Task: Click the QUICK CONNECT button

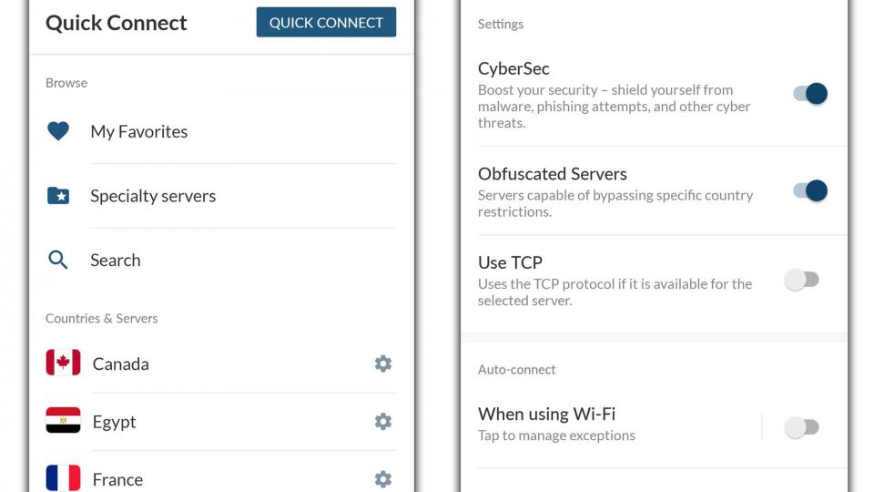Action: (x=326, y=22)
